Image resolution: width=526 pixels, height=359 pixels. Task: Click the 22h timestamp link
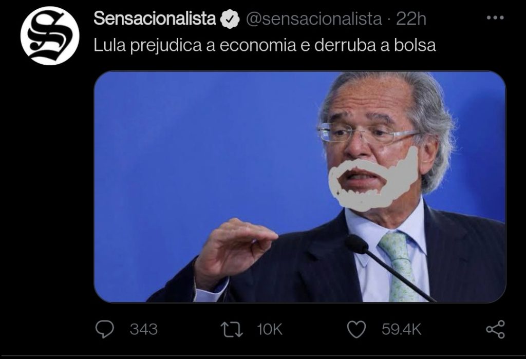coord(411,19)
